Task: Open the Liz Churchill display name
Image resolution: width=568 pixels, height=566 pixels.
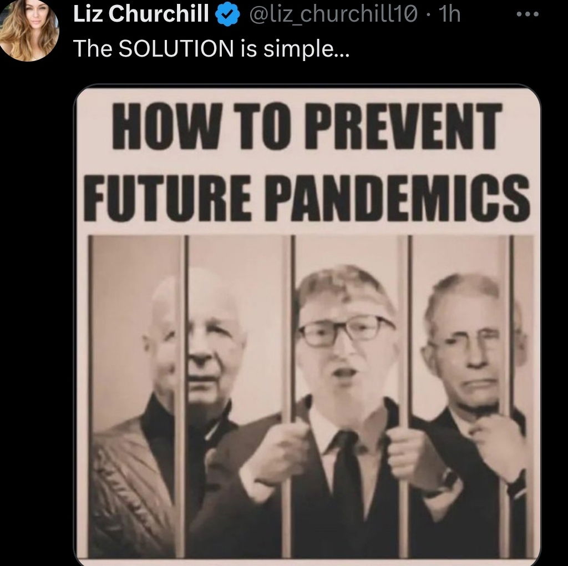Action: (141, 14)
